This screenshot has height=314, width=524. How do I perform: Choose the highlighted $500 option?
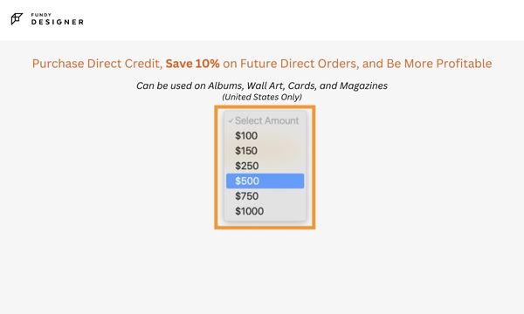pyautogui.click(x=265, y=181)
